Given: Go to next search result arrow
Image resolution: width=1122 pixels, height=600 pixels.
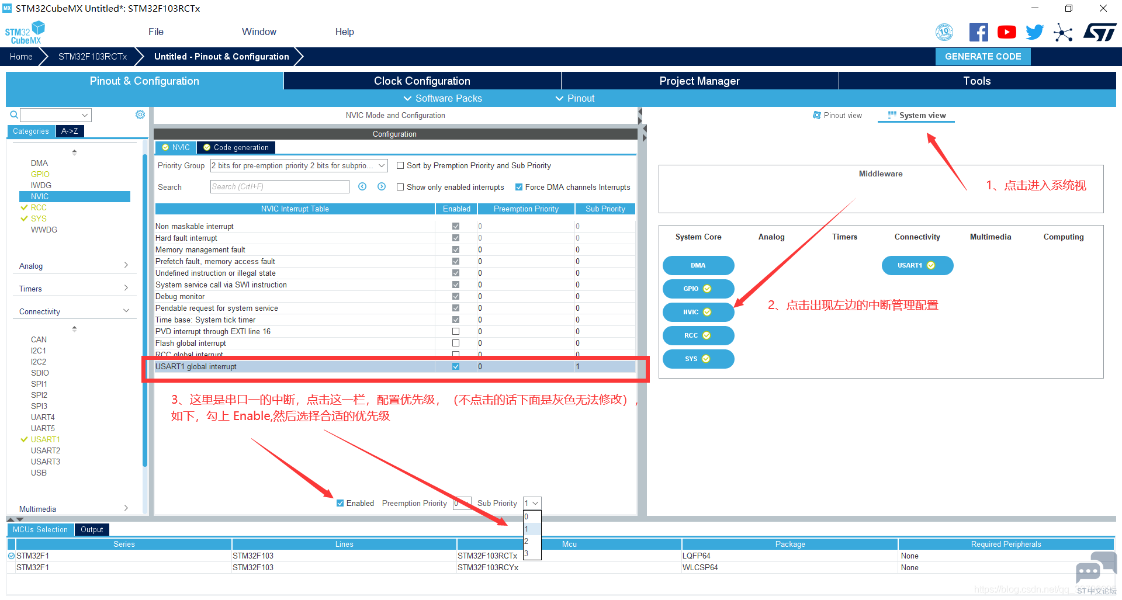Looking at the screenshot, I should click(x=382, y=186).
